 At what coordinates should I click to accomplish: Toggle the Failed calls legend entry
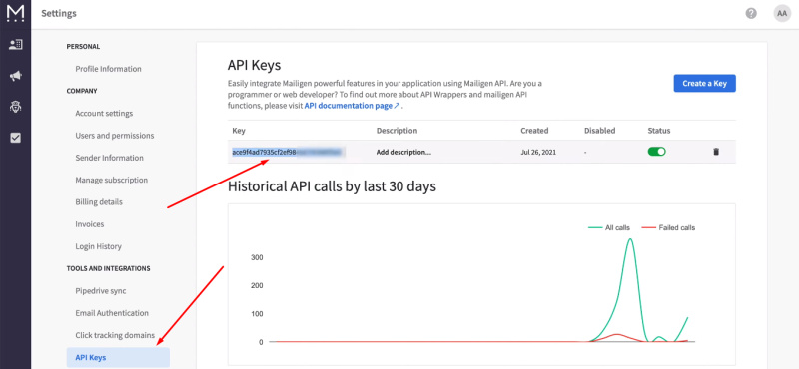667,228
